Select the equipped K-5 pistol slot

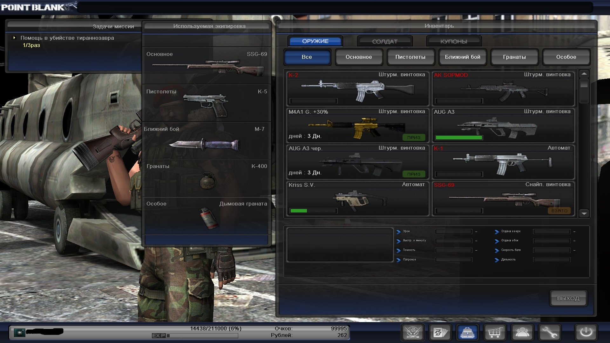[207, 103]
